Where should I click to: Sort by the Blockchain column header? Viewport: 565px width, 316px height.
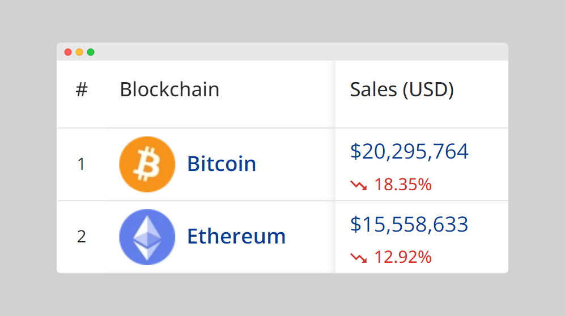tap(169, 89)
